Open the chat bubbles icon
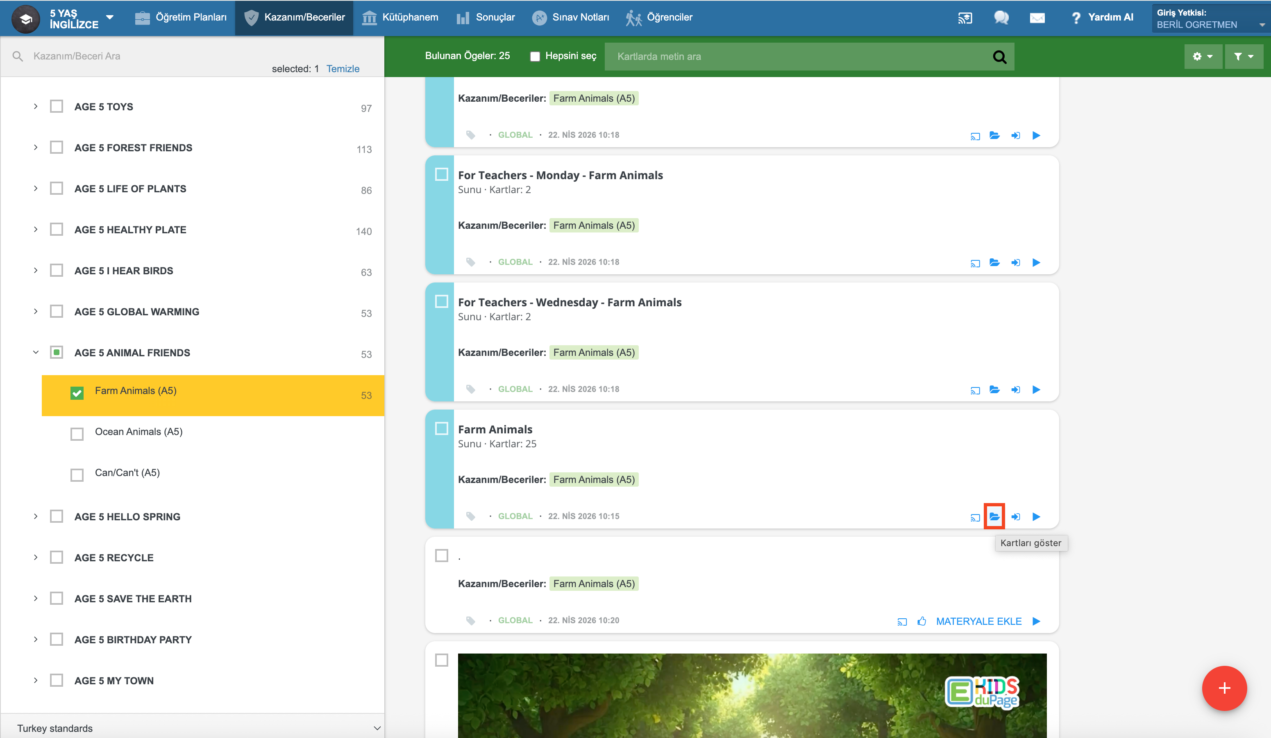 [1001, 18]
